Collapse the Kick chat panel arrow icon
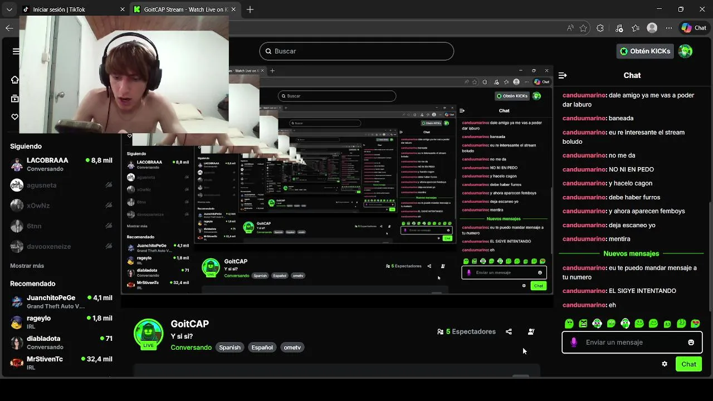Image resolution: width=713 pixels, height=401 pixels. coord(563,75)
